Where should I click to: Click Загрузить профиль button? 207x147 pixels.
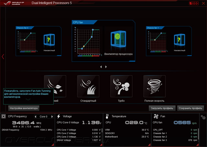(x=162, y=108)
